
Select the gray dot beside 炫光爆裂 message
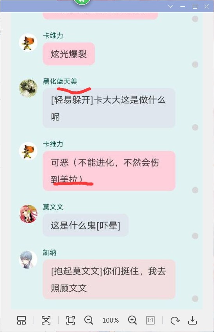click(x=195, y=64)
